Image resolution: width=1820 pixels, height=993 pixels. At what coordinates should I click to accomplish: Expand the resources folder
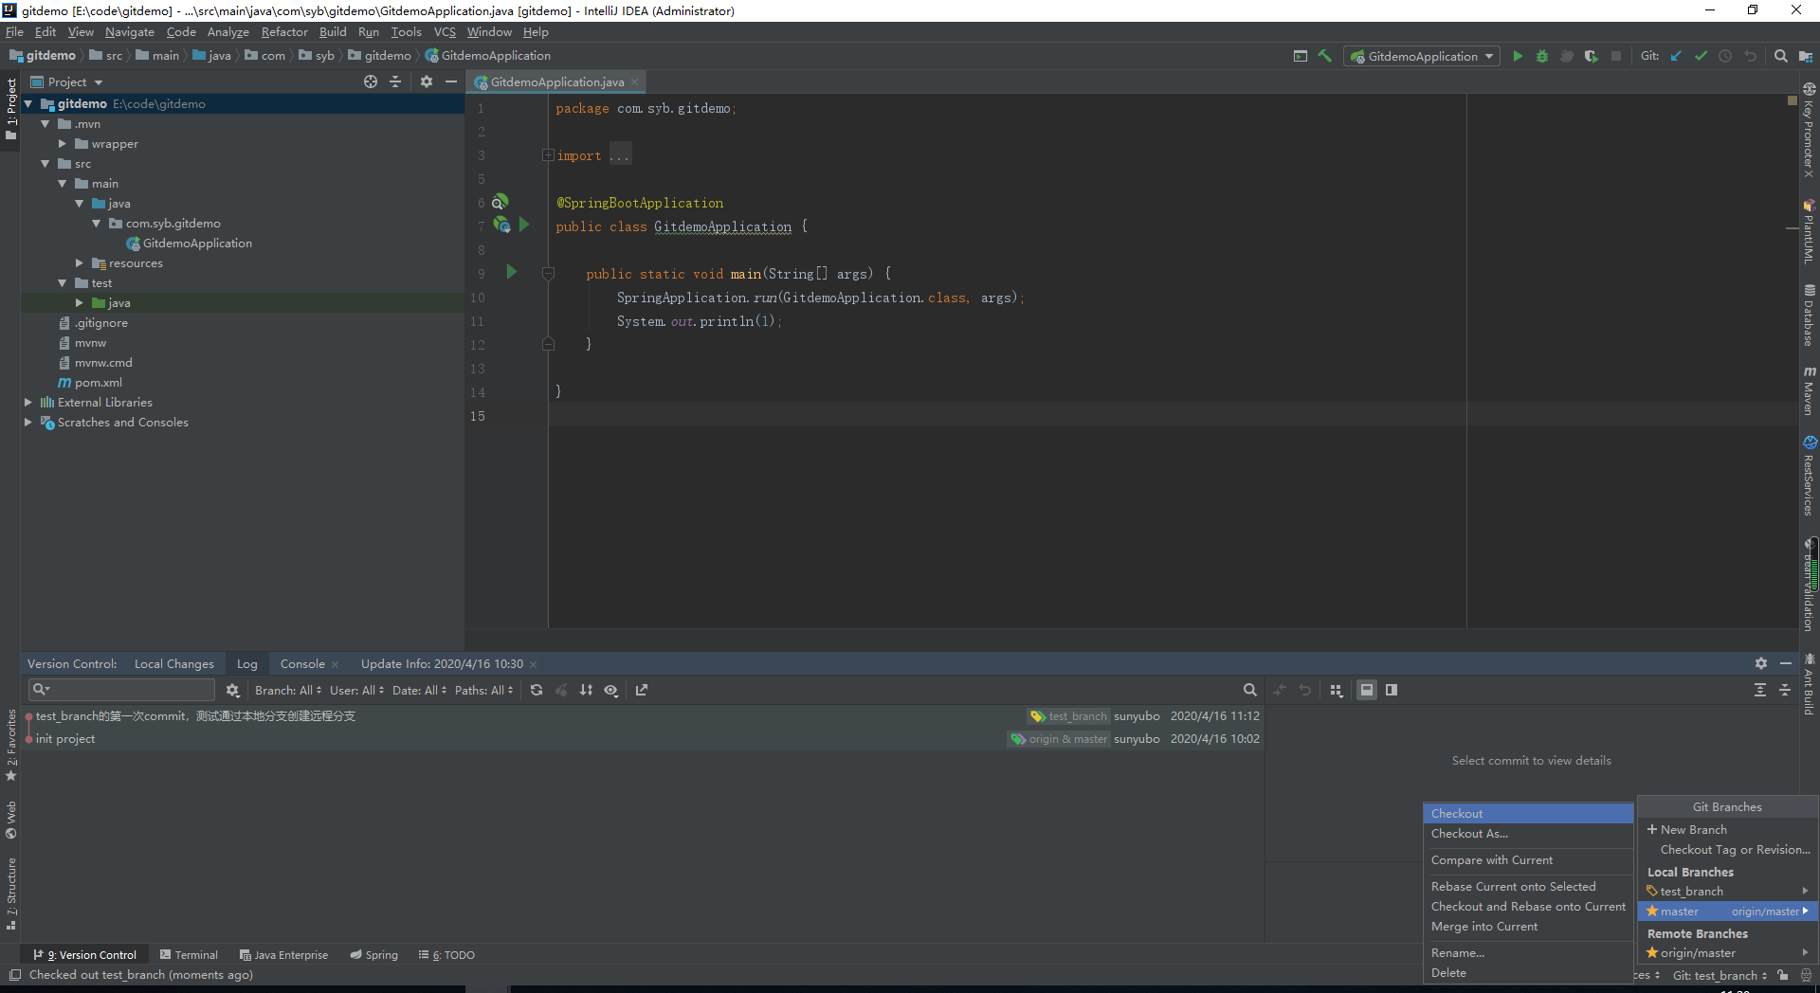click(79, 263)
